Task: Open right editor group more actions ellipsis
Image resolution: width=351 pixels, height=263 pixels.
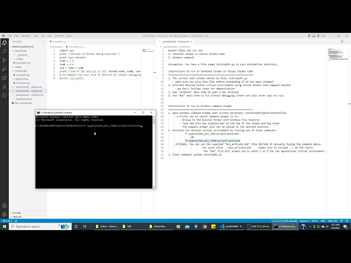Action: click(347, 42)
